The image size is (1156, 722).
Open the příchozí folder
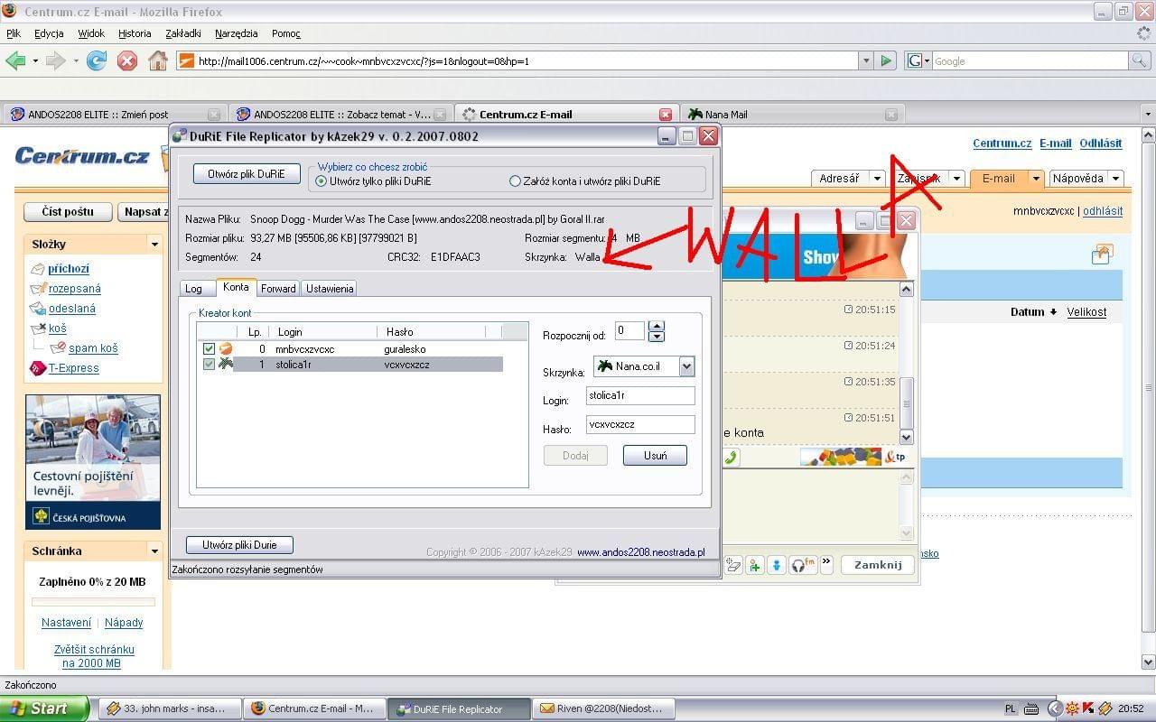pos(69,269)
